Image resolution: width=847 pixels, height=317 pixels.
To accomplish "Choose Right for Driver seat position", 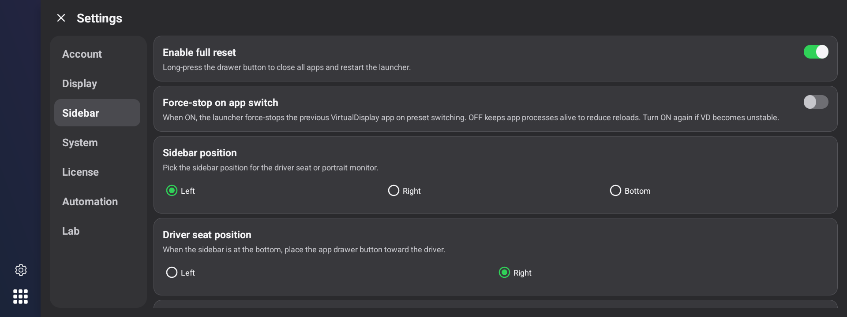I will click(x=515, y=273).
